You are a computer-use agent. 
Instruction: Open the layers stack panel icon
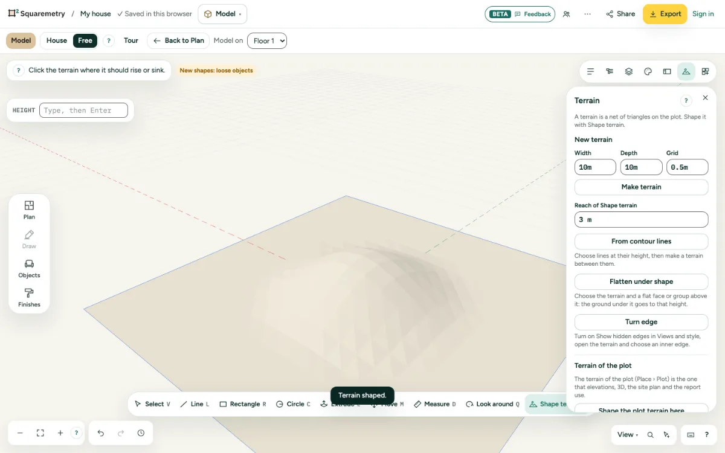coord(629,71)
